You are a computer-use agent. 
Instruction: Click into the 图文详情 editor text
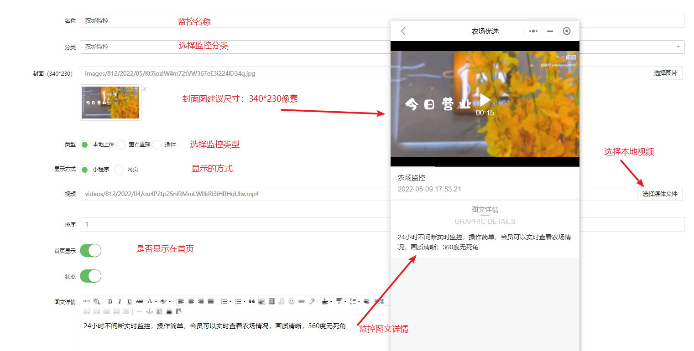[214, 326]
